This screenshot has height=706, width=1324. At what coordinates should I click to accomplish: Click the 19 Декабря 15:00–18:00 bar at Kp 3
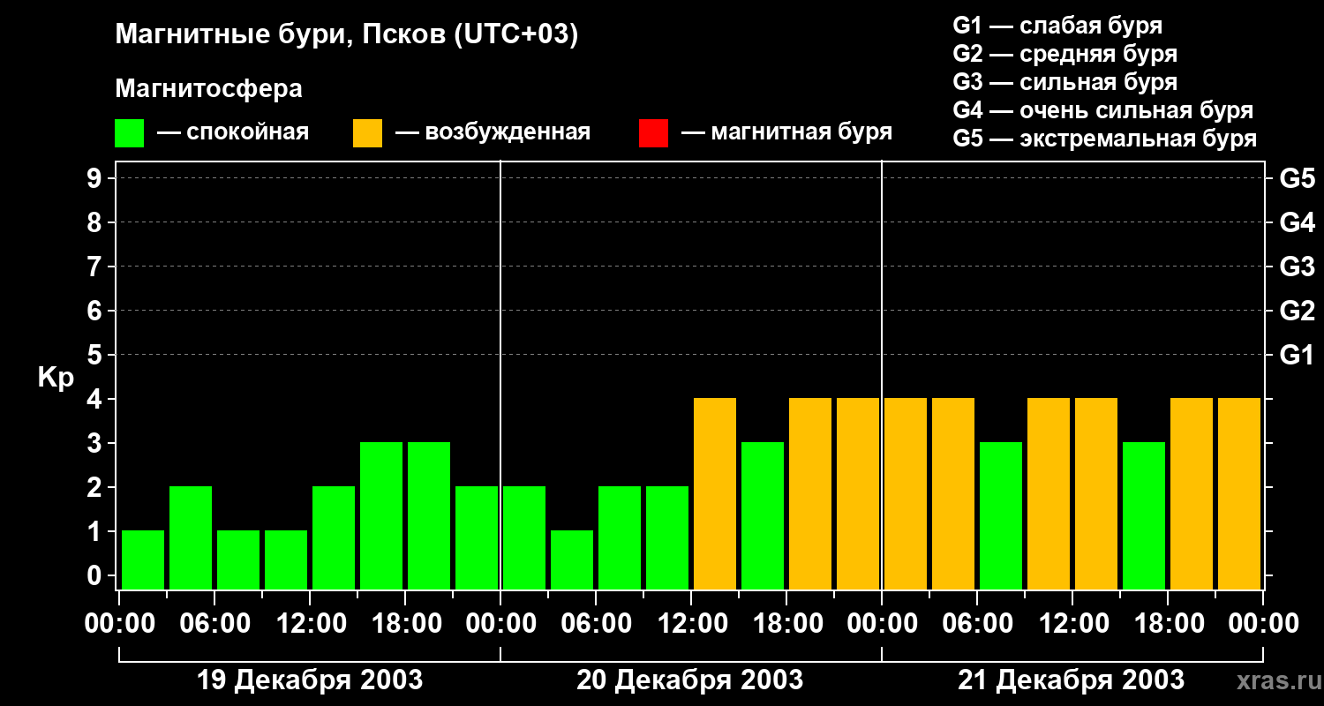(x=381, y=515)
